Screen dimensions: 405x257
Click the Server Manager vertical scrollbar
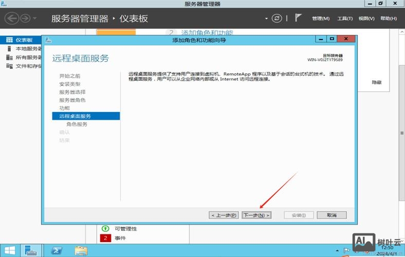click(402, 133)
